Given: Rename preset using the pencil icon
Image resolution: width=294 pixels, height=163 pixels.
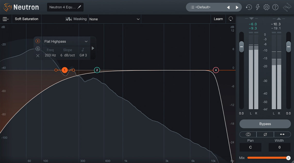Looking at the screenshot, I should (x=79, y=7).
